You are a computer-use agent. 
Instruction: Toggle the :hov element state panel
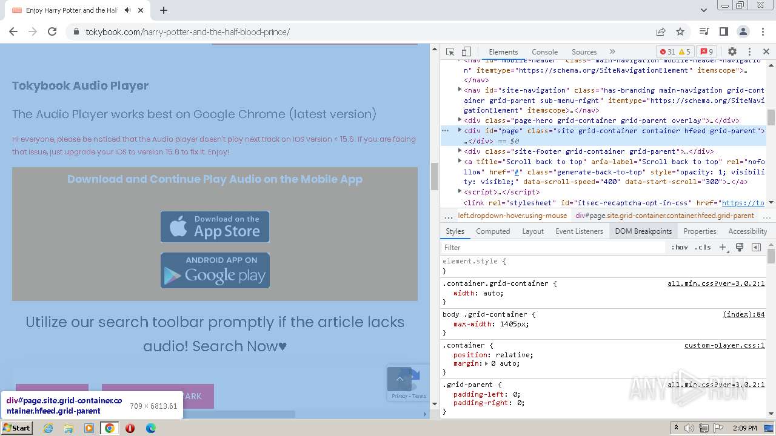click(x=680, y=247)
